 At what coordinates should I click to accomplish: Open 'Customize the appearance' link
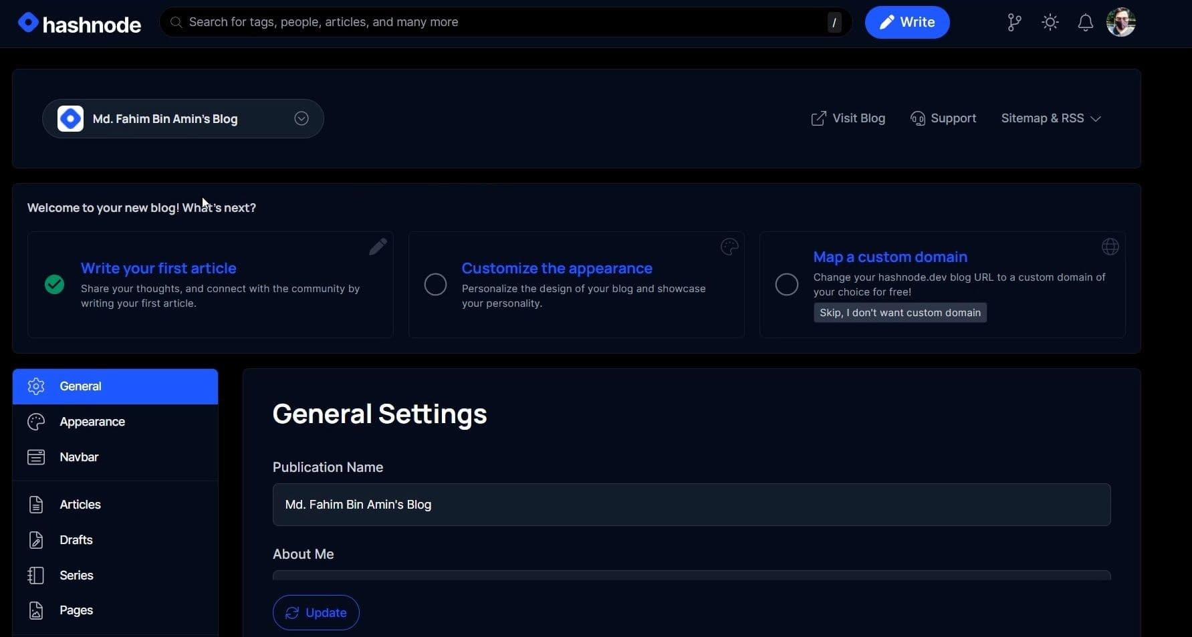coord(557,268)
